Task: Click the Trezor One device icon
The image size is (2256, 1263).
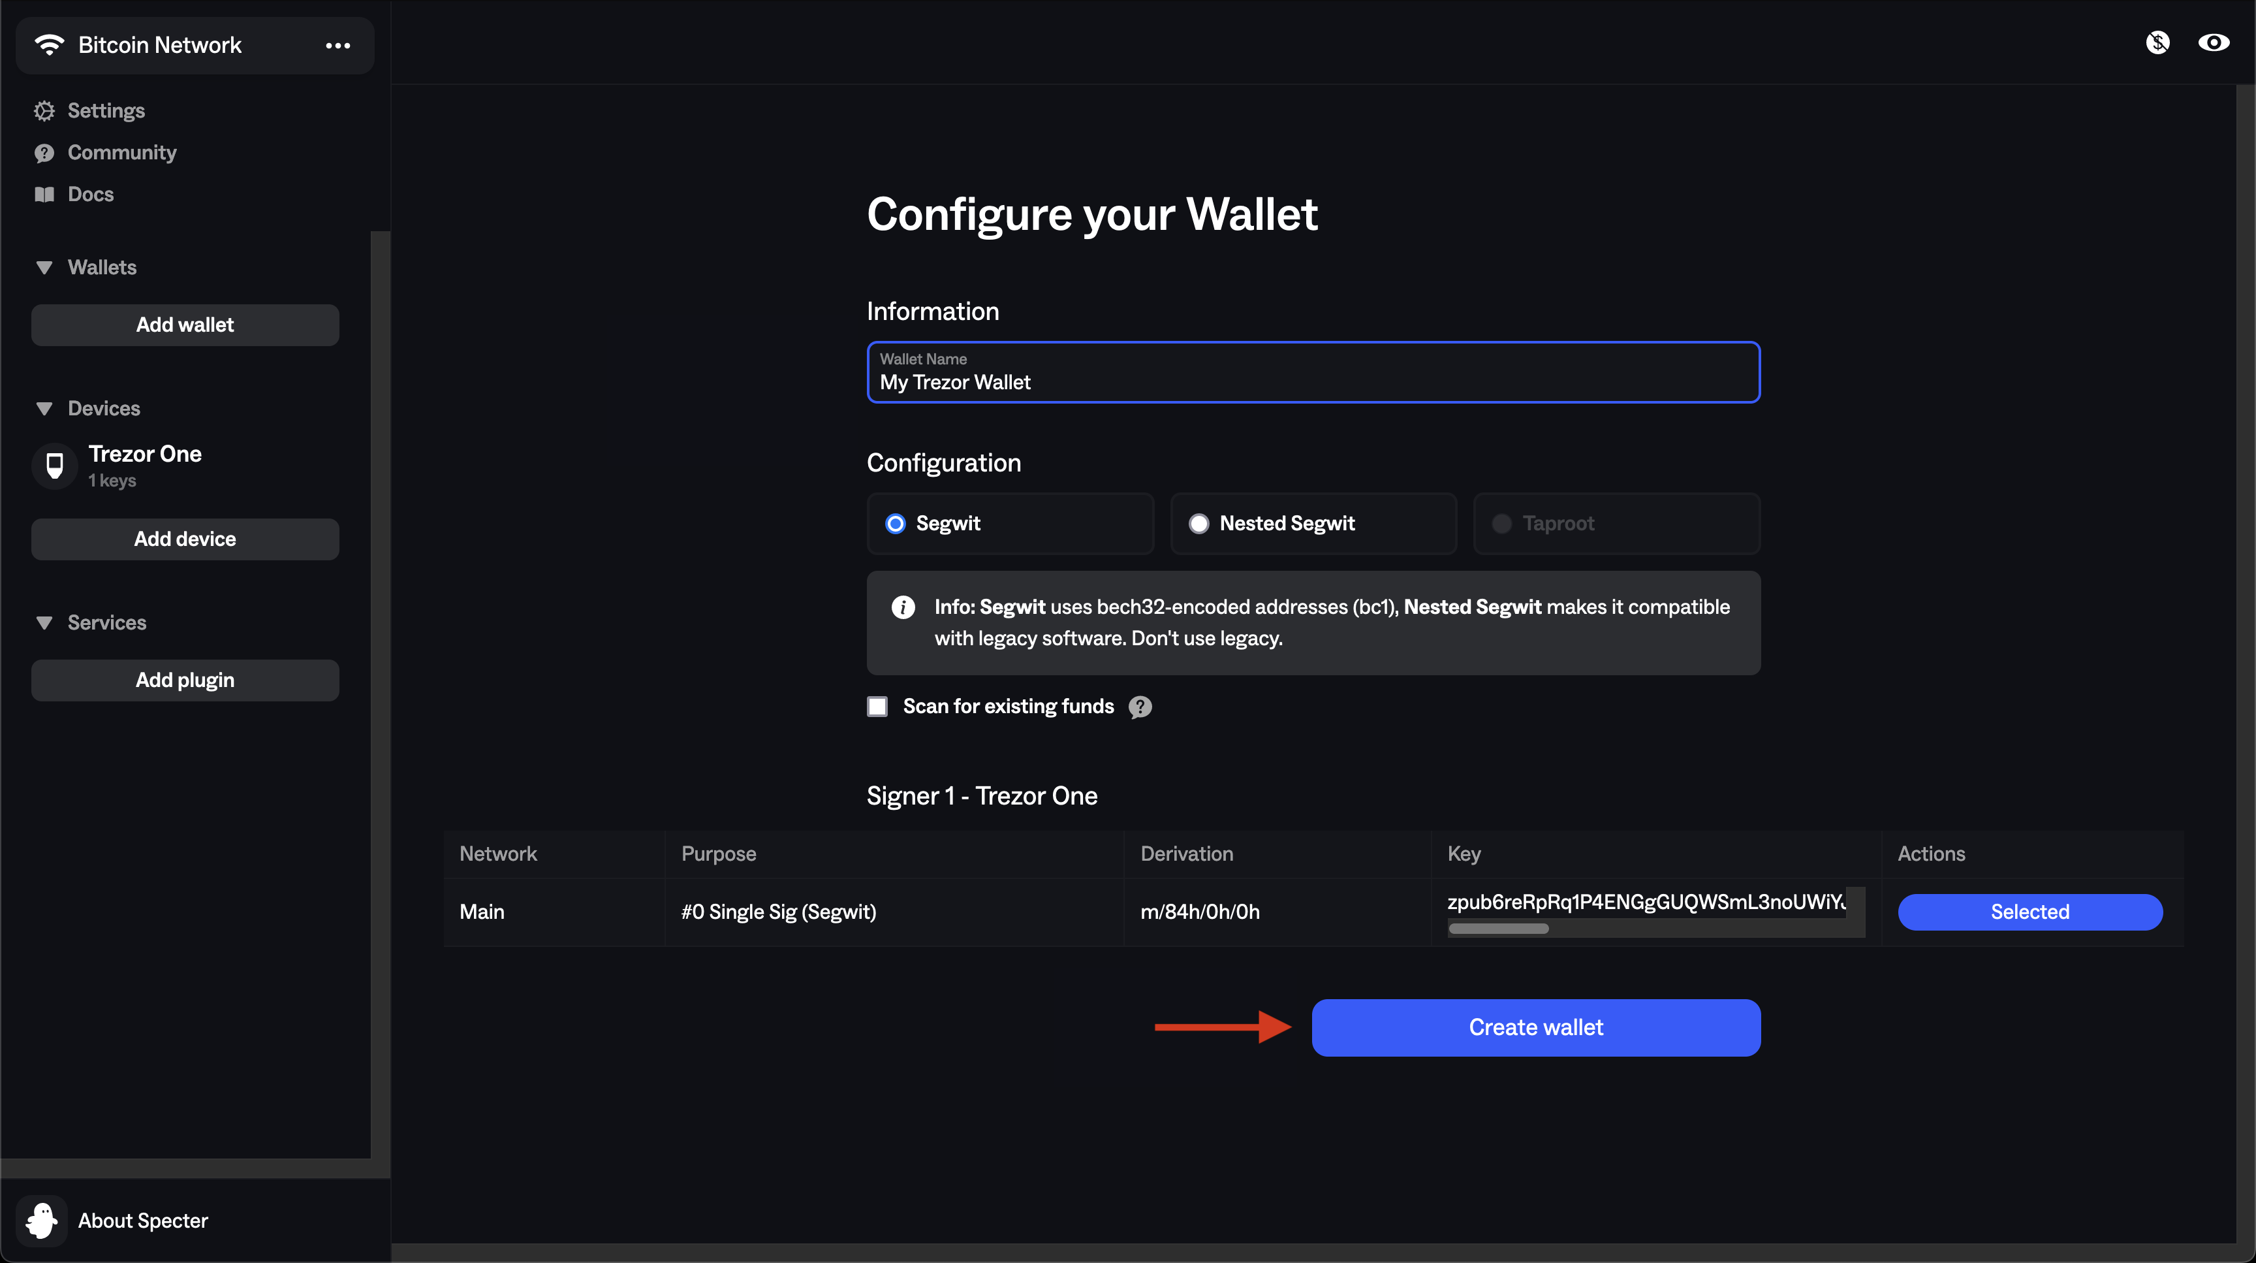Action: click(x=54, y=465)
